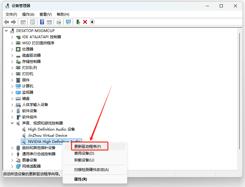Click the Update driver toolbar icon
Image resolution: width=245 pixels, height=187 pixels.
click(78, 22)
